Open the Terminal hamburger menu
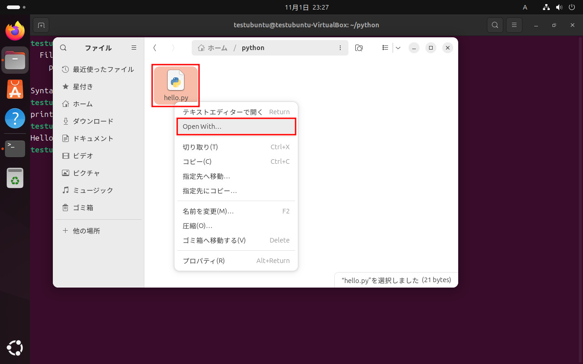 coord(514,25)
